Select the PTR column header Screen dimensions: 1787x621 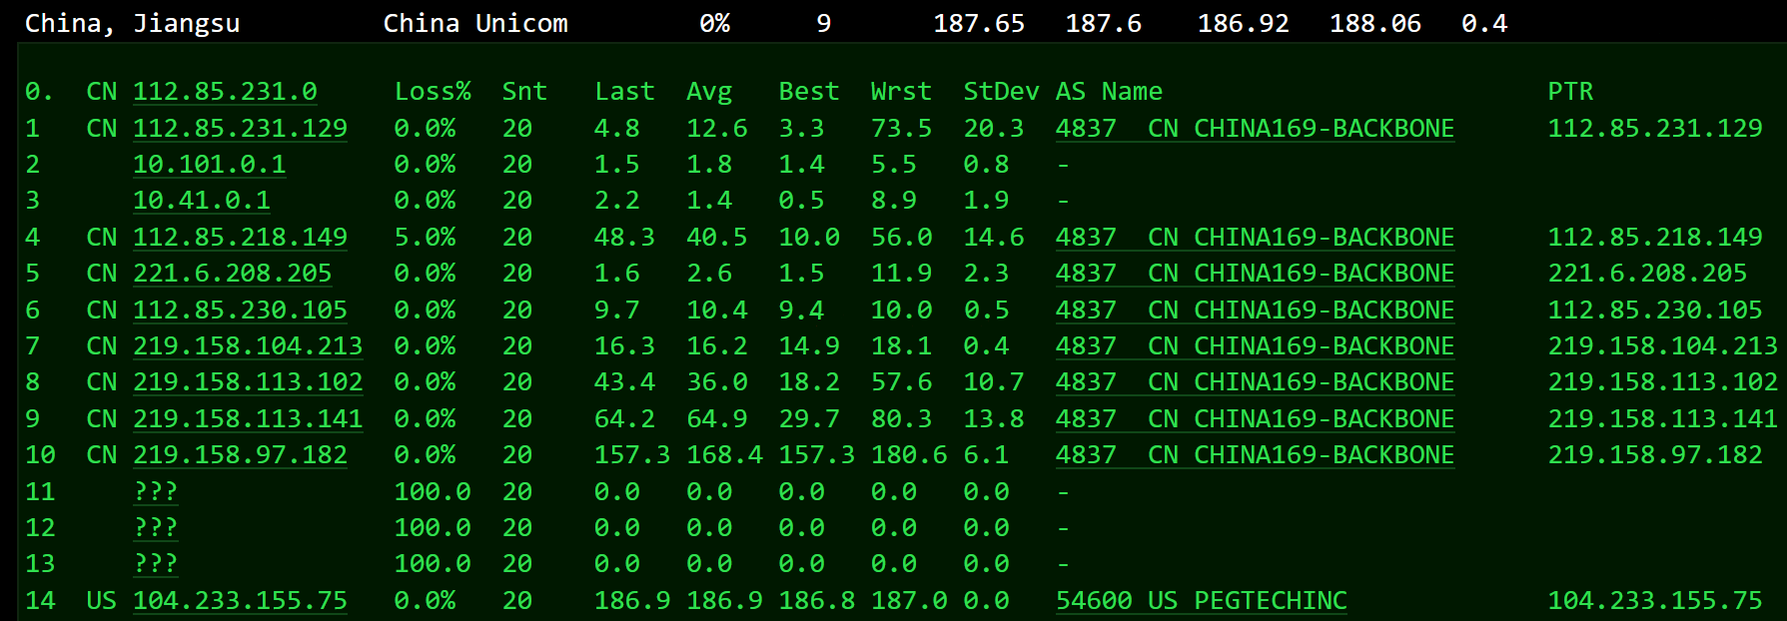(x=1570, y=92)
